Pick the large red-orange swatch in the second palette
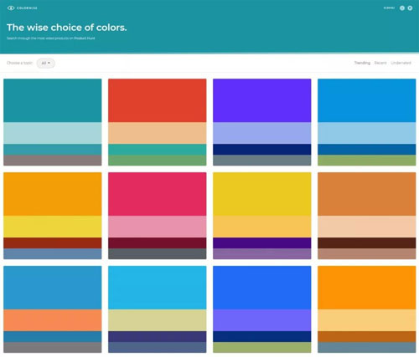 coord(158,100)
